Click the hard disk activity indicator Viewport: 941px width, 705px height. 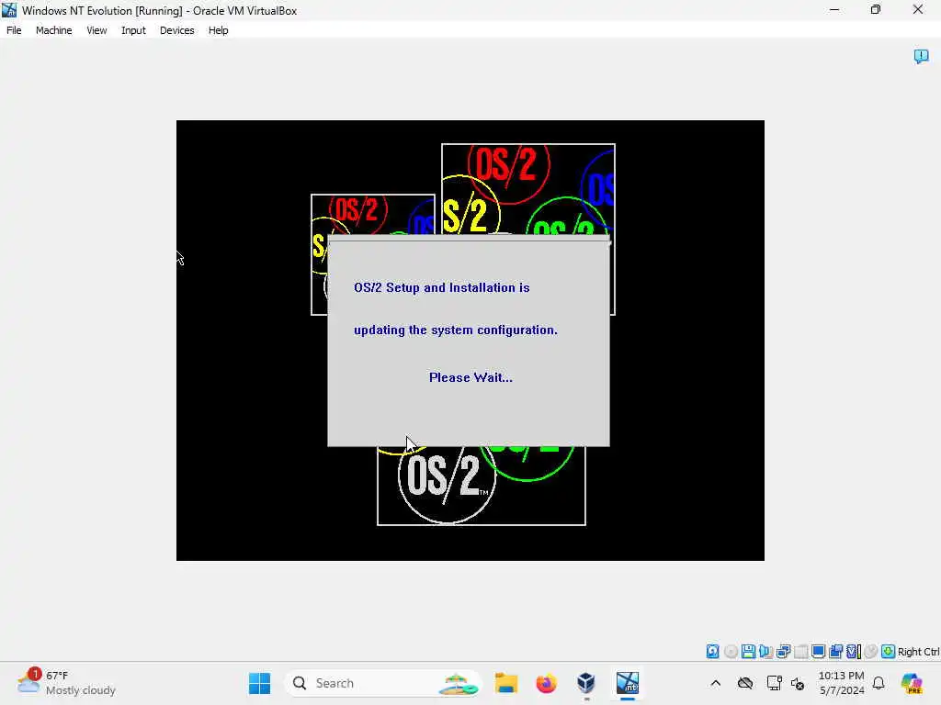(712, 651)
